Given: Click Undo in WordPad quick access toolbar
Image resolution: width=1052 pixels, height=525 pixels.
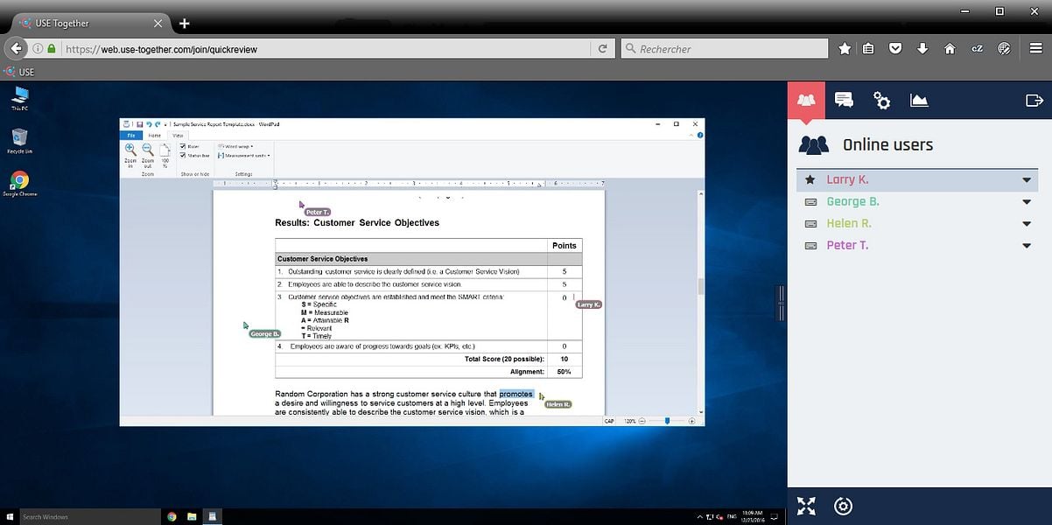Looking at the screenshot, I should (149, 124).
